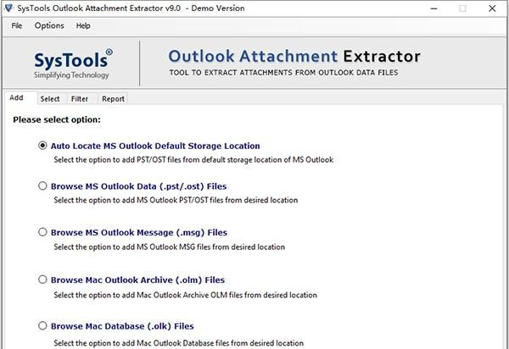Select Browse Mac Outlook Archive (.olm) radio
The height and width of the screenshot is (349, 509).
[x=42, y=280]
